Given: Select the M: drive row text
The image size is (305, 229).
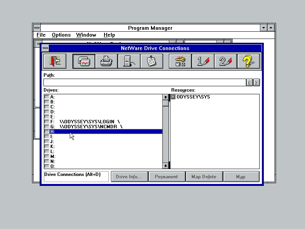Looking at the screenshot, I should [x=53, y=156].
